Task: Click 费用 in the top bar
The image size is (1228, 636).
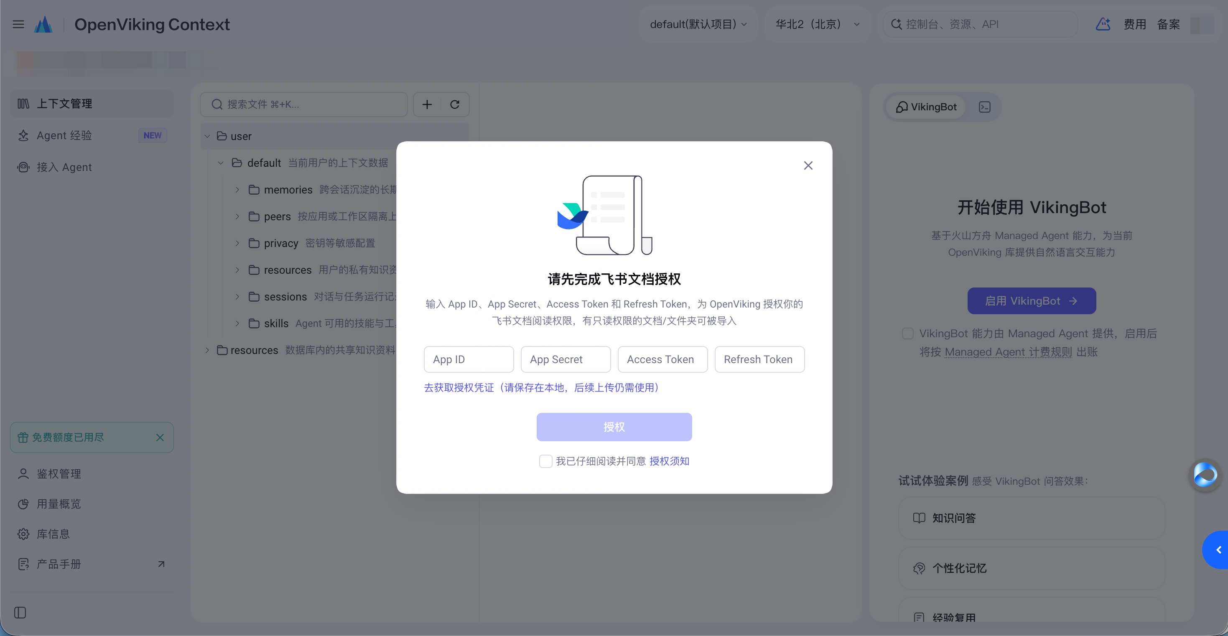Action: 1134,24
